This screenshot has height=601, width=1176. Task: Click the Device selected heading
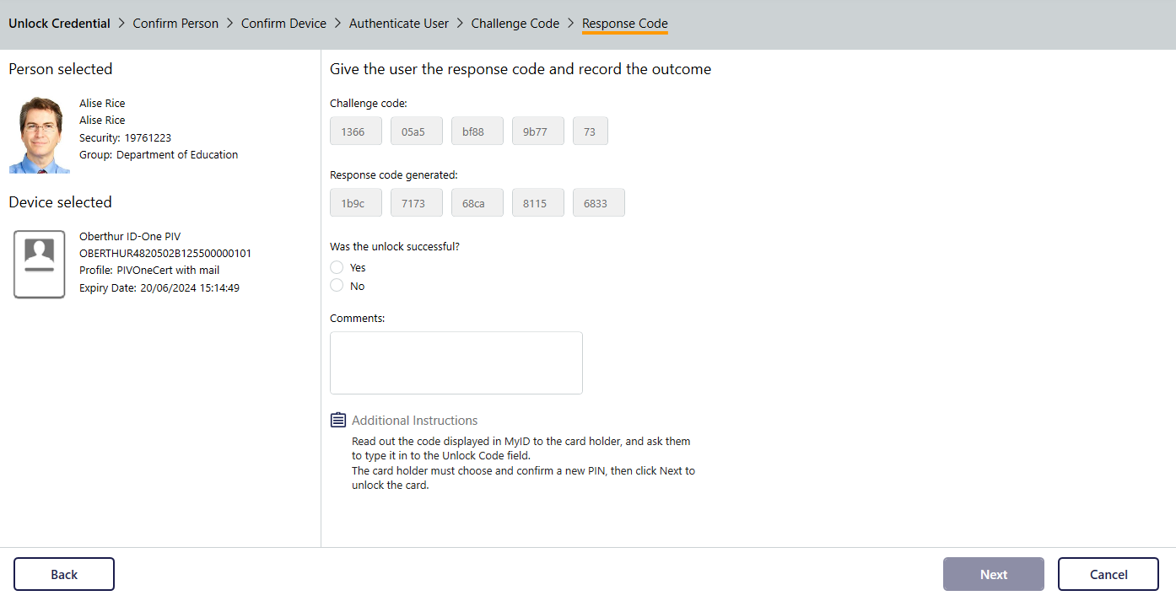coord(60,202)
